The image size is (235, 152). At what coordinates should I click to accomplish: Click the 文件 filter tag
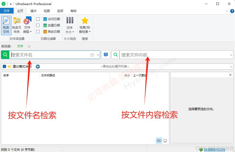20,46
